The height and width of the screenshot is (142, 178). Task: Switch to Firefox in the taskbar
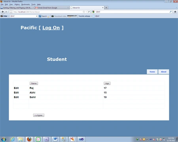point(29,139)
